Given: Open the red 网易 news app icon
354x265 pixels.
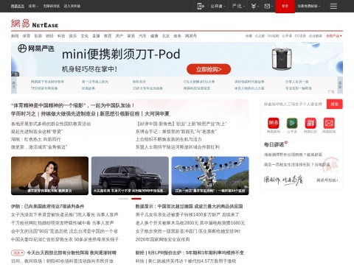Looking at the screenshot, I should click(x=274, y=123).
